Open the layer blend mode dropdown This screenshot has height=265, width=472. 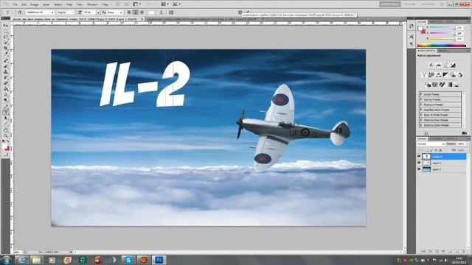coord(431,144)
